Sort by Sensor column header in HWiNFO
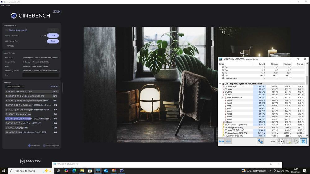 235,64
